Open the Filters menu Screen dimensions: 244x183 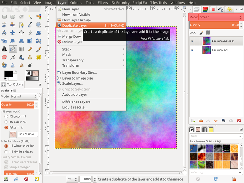(102, 3)
